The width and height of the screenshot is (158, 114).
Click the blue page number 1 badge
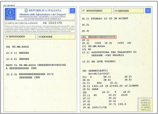[x=72, y=11]
